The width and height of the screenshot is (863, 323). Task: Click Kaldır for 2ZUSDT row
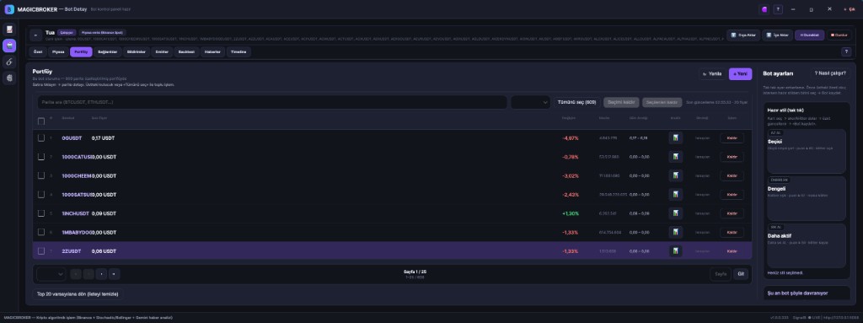point(732,250)
